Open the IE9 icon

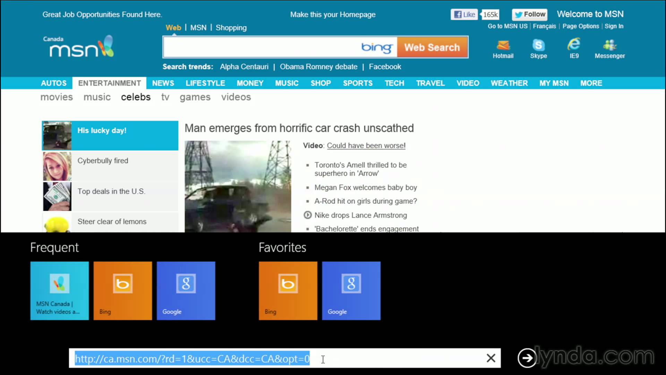tap(574, 49)
